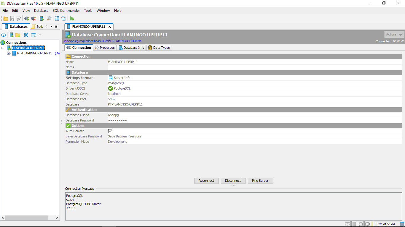This screenshot has height=227, width=405.
Task: Click Database Port field 5432
Action: (255, 99)
